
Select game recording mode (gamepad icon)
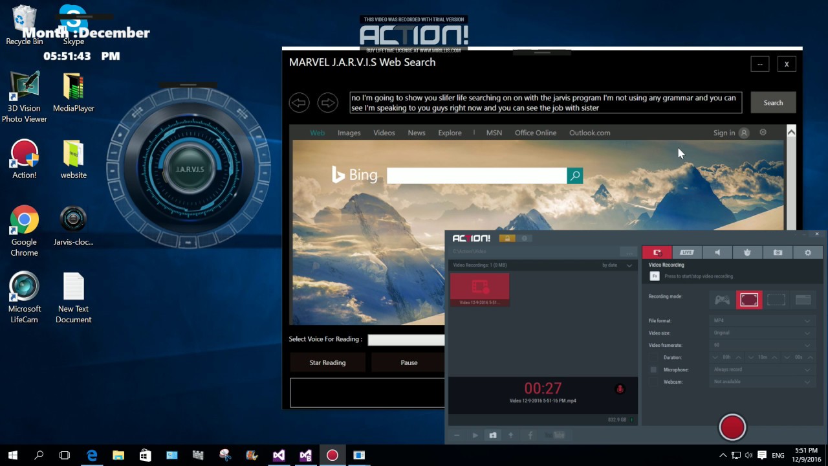click(x=722, y=300)
